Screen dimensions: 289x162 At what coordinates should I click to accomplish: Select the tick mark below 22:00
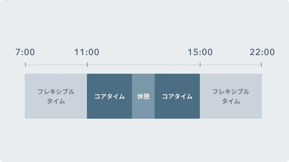[x=261, y=65]
